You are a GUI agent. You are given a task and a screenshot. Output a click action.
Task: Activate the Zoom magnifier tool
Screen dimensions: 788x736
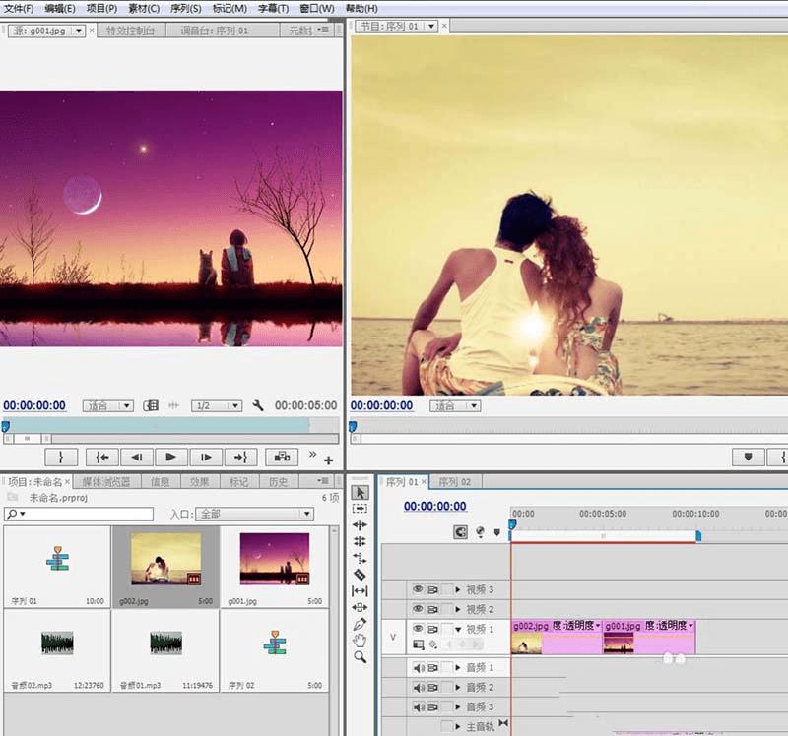click(360, 657)
